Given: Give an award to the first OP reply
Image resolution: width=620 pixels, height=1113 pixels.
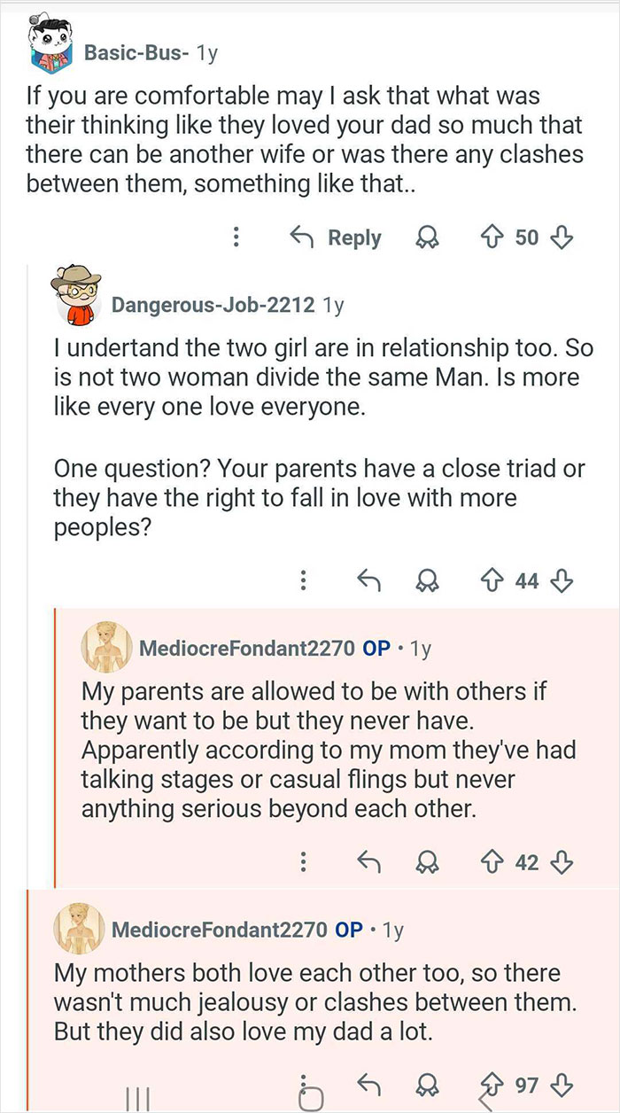Looking at the screenshot, I should pos(428,861).
